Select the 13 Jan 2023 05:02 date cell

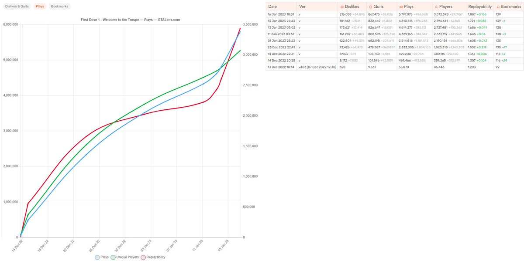tap(281, 27)
